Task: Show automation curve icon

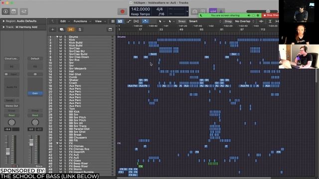Action: [x=129, y=21]
